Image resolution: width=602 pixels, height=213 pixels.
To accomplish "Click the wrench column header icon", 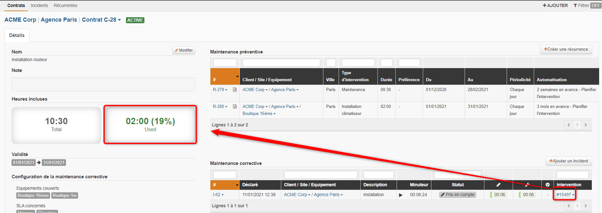I will click(x=527, y=185).
